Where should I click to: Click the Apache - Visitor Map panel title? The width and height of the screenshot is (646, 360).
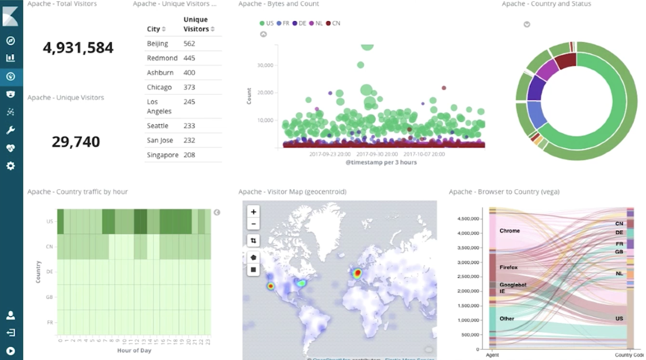[292, 192]
